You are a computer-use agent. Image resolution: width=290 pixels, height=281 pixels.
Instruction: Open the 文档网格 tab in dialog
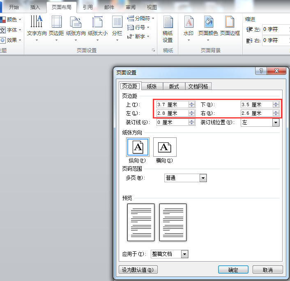[x=198, y=86]
